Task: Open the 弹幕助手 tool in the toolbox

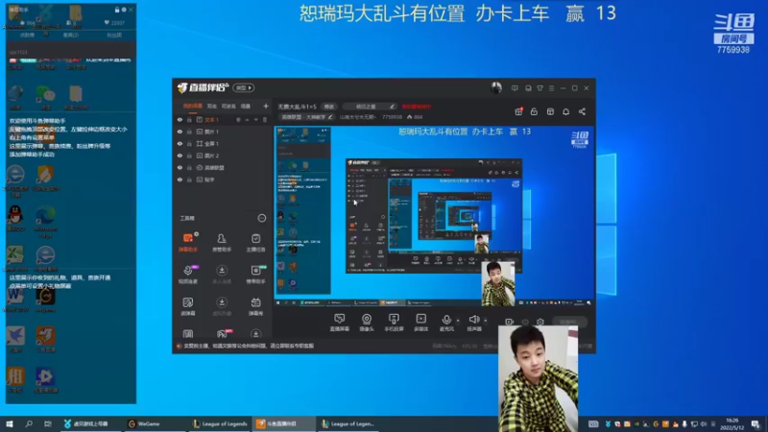Action: click(187, 242)
